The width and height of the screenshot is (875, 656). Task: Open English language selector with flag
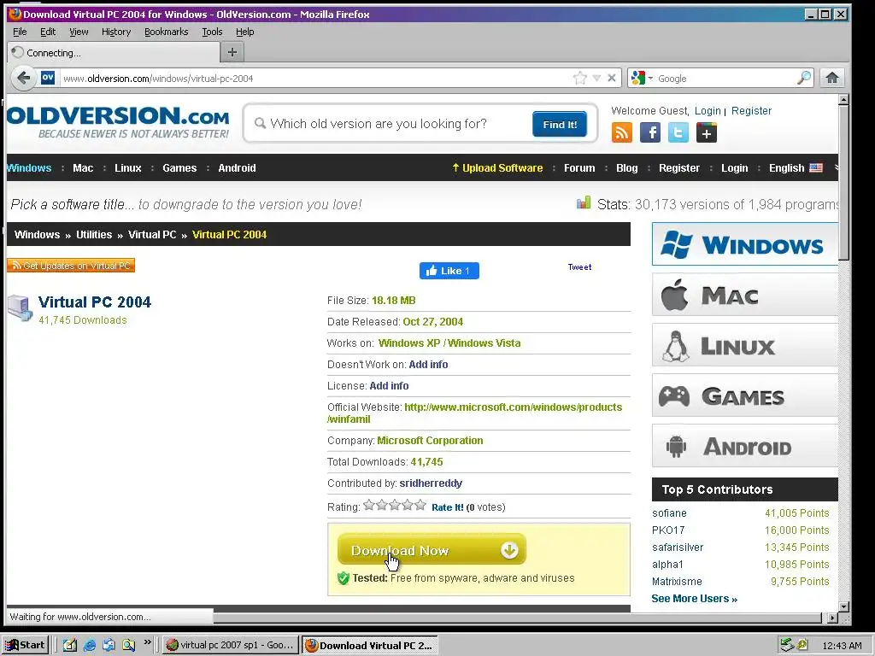coord(796,168)
